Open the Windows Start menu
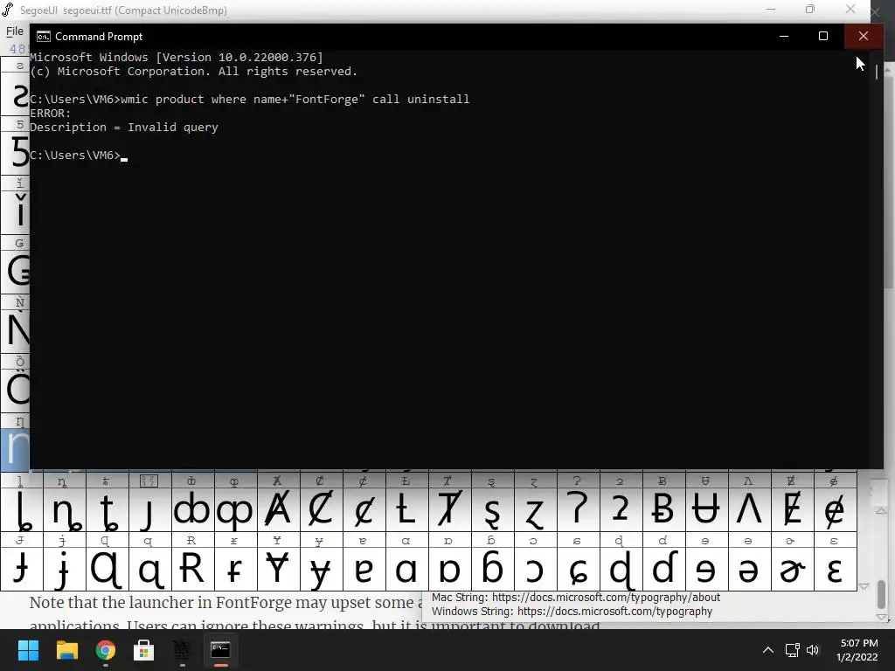The image size is (895, 671). coord(28,650)
